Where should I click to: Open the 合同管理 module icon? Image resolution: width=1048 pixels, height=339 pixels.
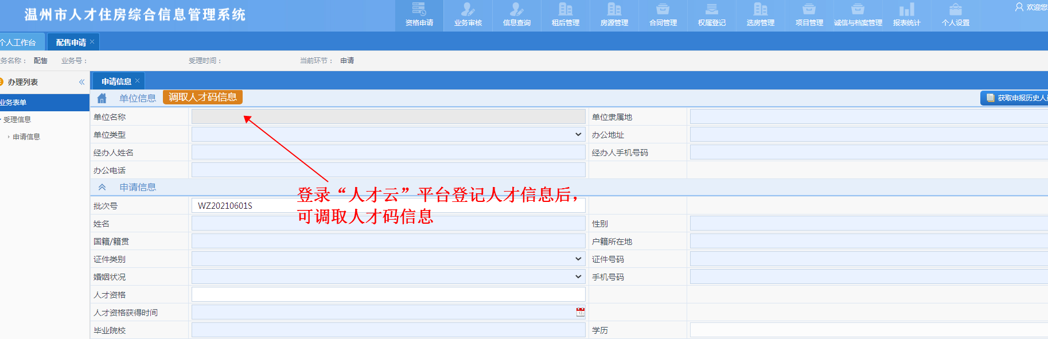pos(663,10)
